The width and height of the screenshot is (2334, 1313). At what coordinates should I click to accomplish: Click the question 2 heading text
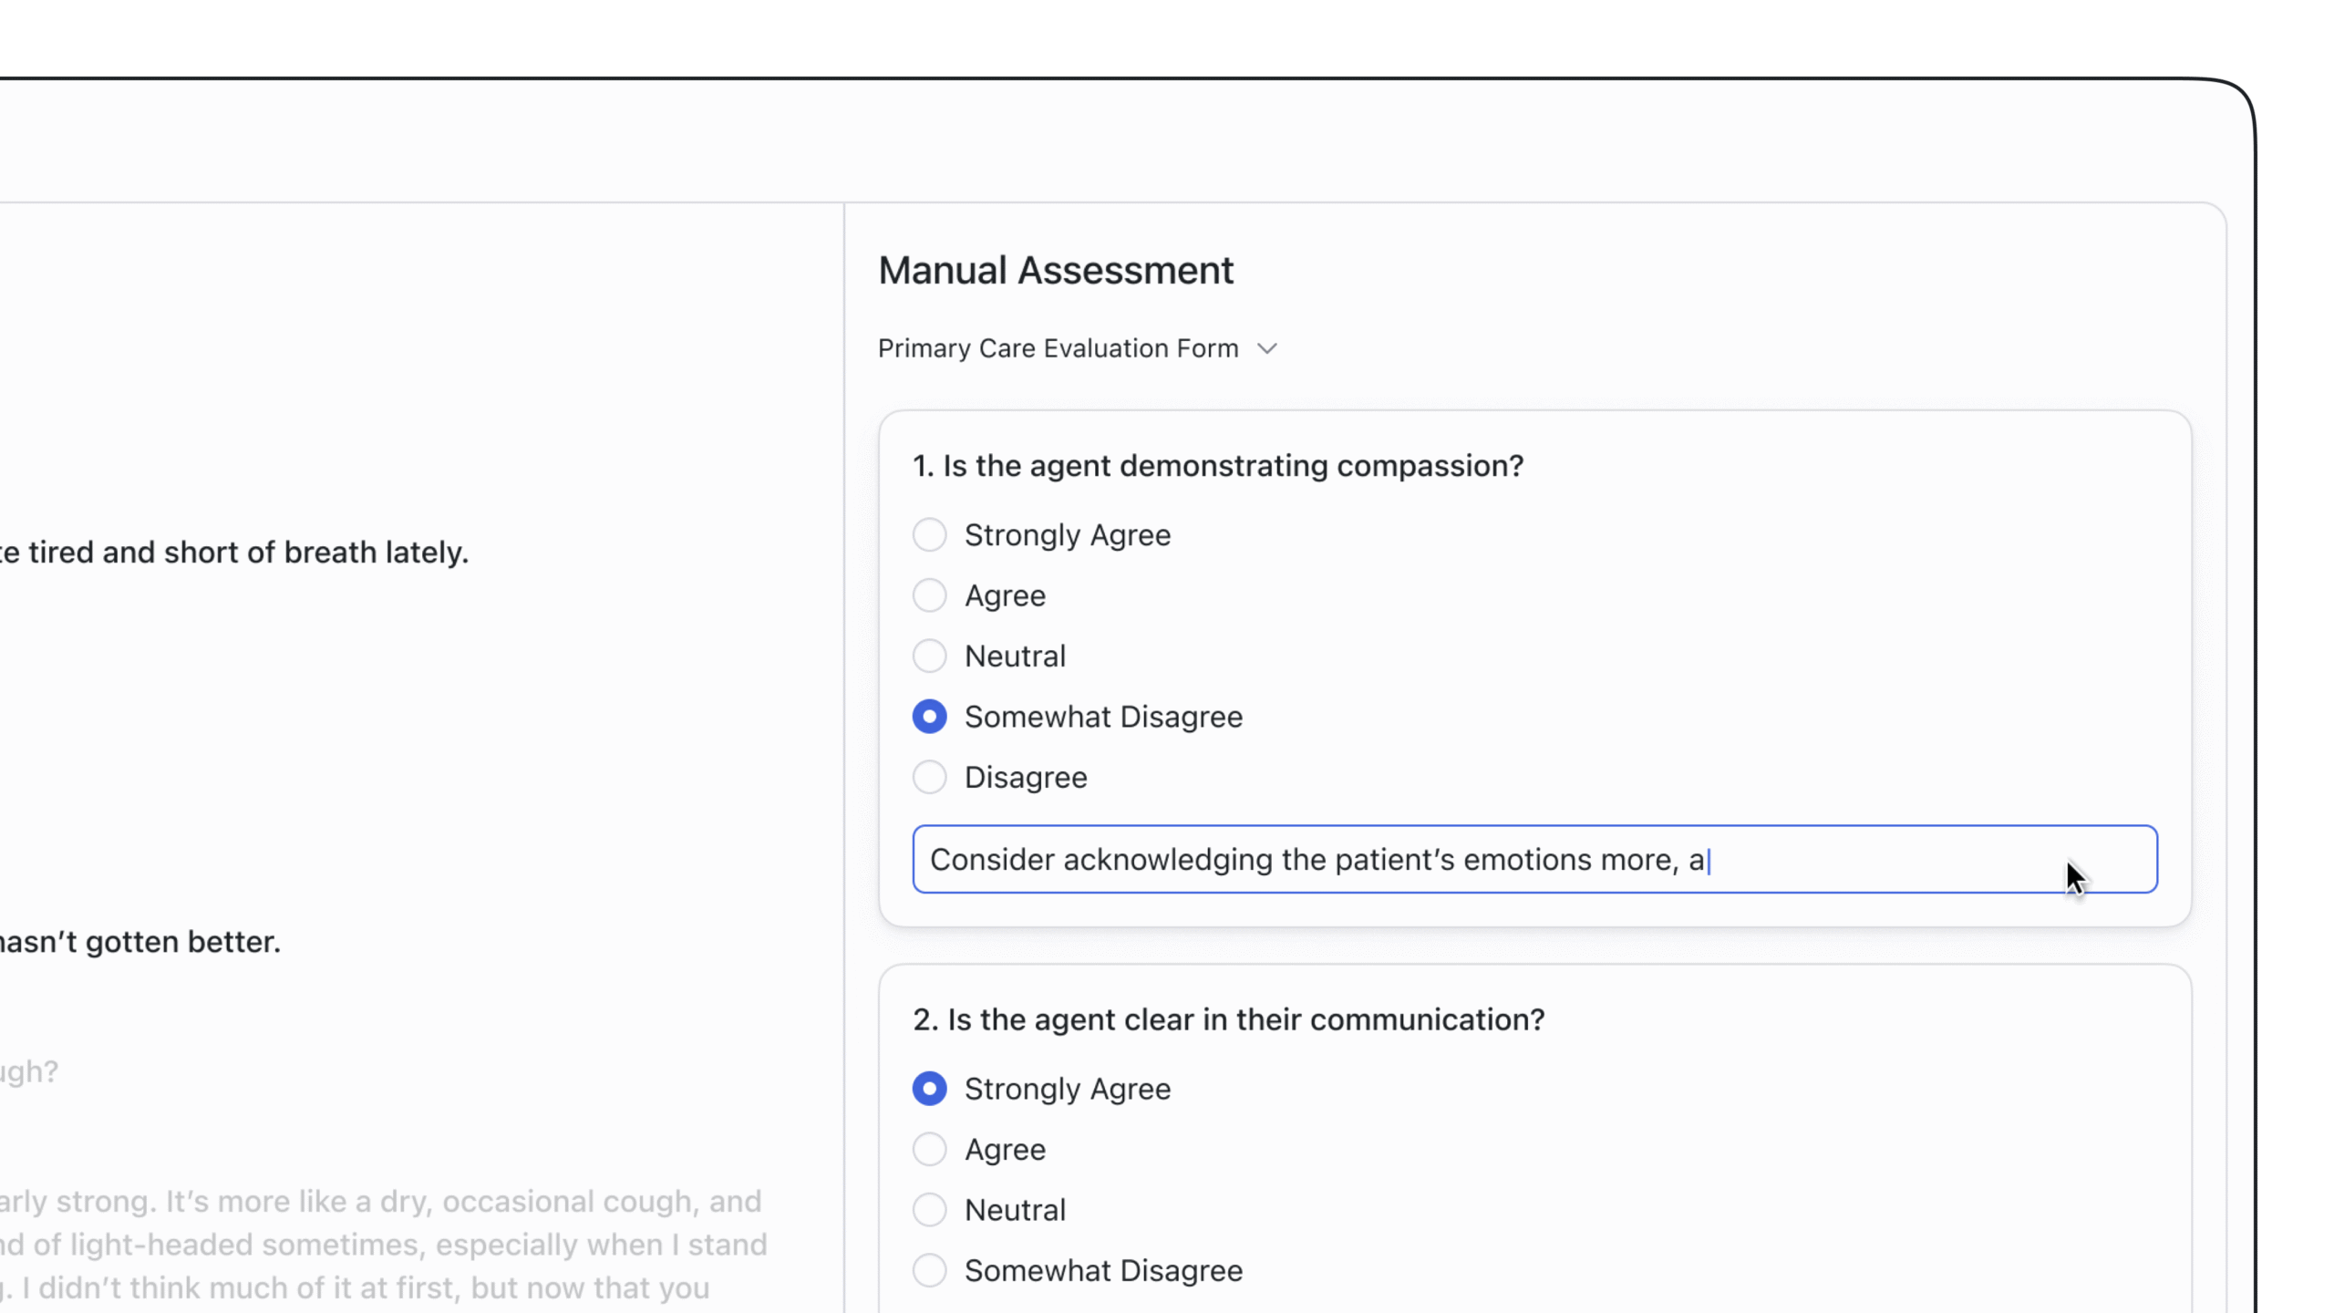click(x=1228, y=1019)
